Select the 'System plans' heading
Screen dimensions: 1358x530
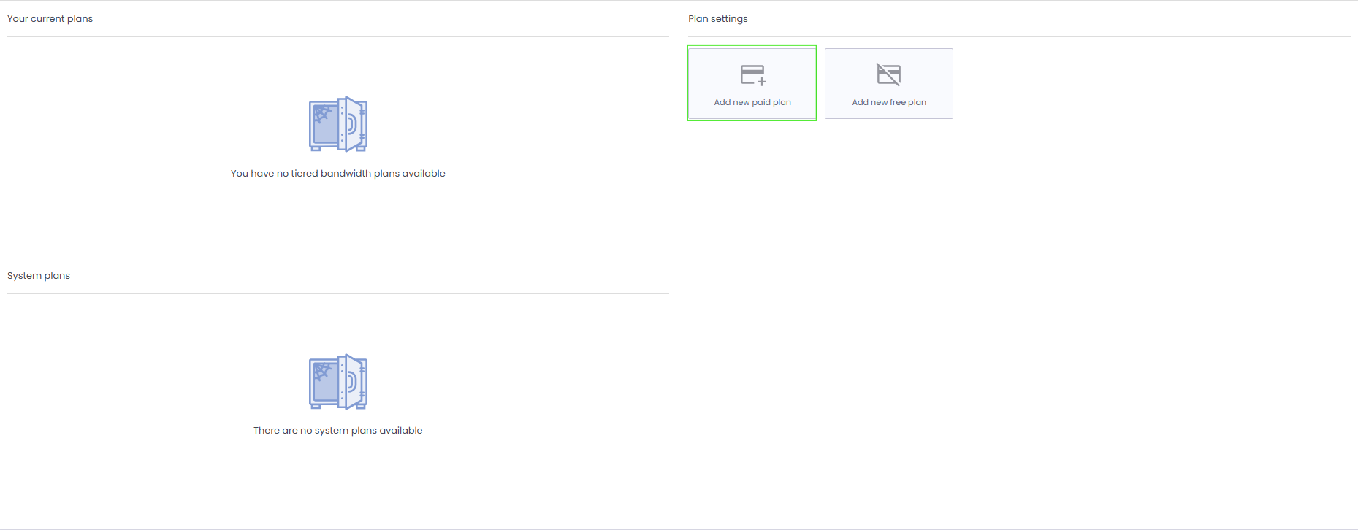[x=39, y=276]
